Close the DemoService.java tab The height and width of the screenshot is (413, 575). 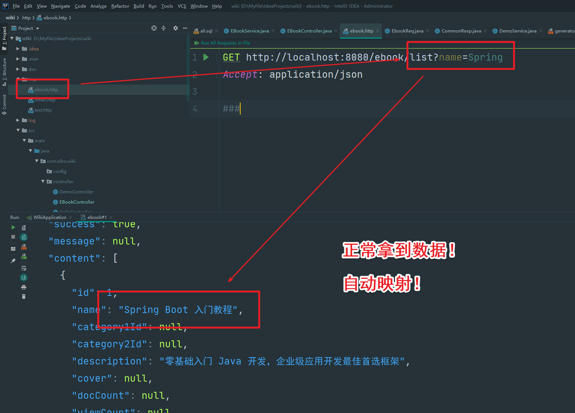tap(541, 31)
